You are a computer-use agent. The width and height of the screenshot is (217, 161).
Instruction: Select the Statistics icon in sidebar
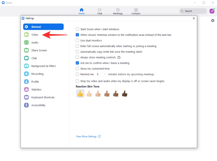26,90
